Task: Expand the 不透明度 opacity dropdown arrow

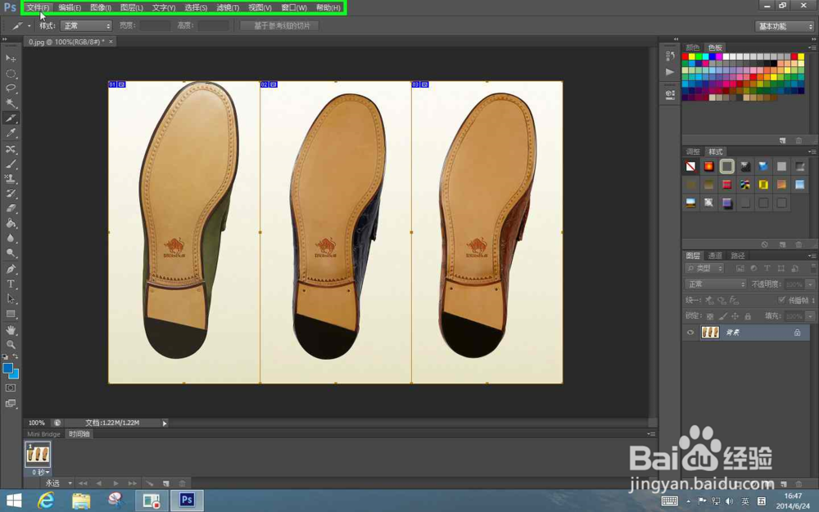Action: pyautogui.click(x=810, y=284)
